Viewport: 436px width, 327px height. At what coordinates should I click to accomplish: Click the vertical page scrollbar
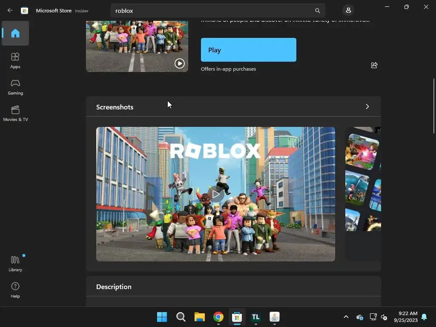[x=434, y=106]
